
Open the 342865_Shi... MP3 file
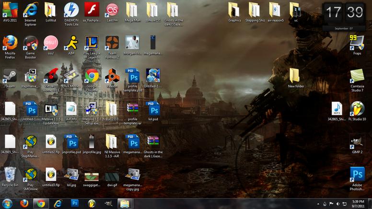[337, 111]
